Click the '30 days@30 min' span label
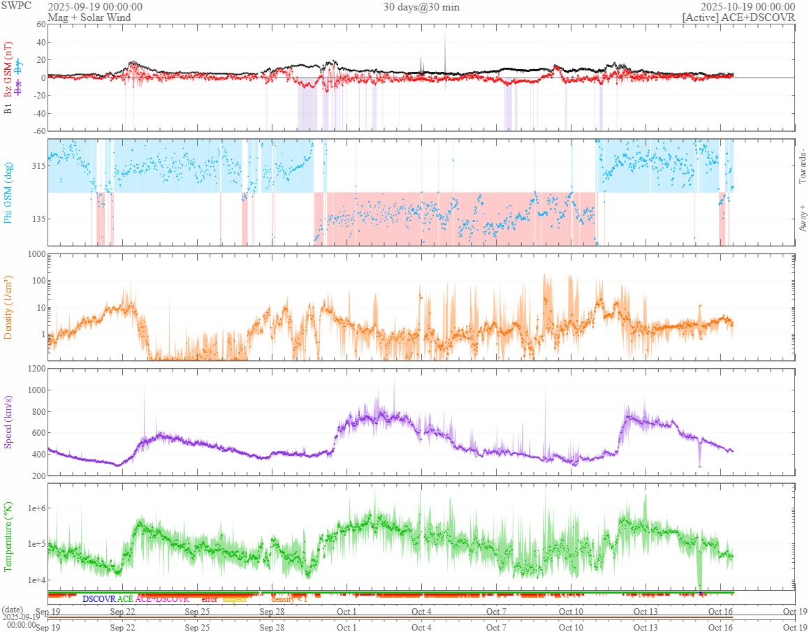This screenshot has height=632, width=809. coord(421,7)
